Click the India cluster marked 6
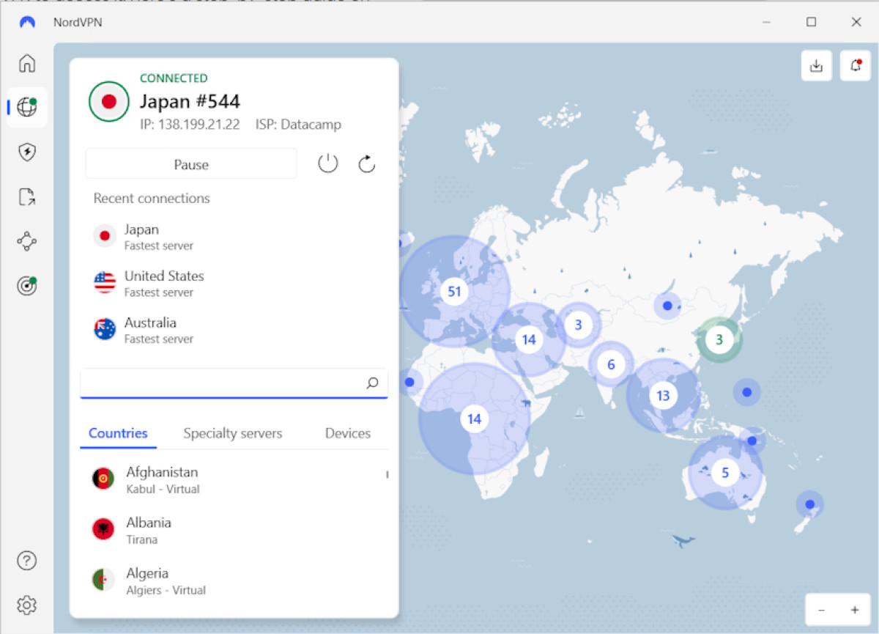Image resolution: width=879 pixels, height=634 pixels. [611, 364]
